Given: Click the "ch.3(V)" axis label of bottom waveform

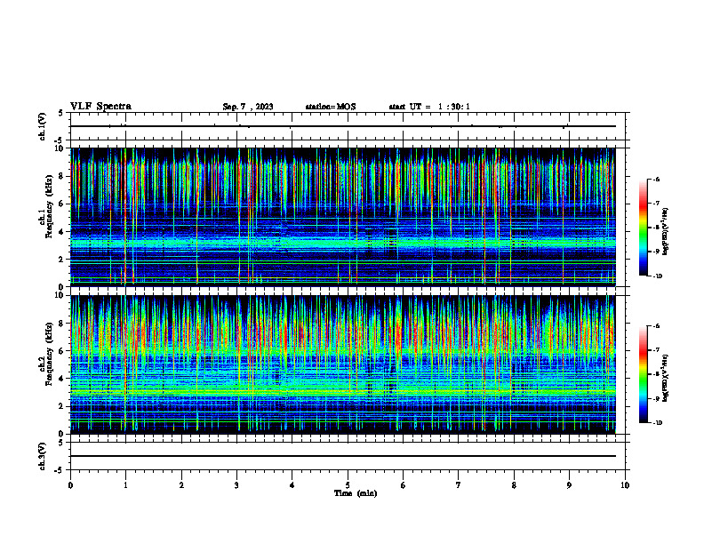Looking at the screenshot, I should pos(42,456).
